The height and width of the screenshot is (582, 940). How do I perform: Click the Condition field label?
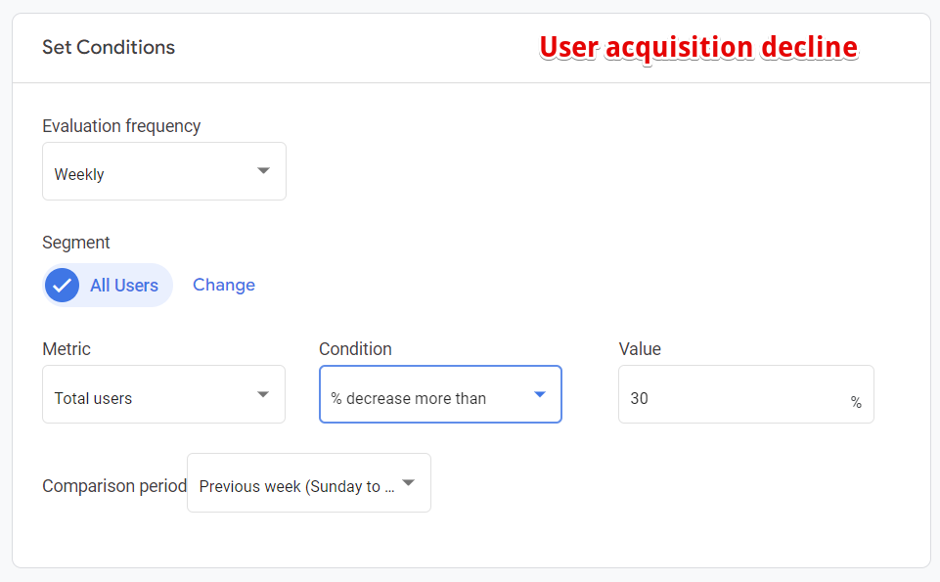pos(355,349)
